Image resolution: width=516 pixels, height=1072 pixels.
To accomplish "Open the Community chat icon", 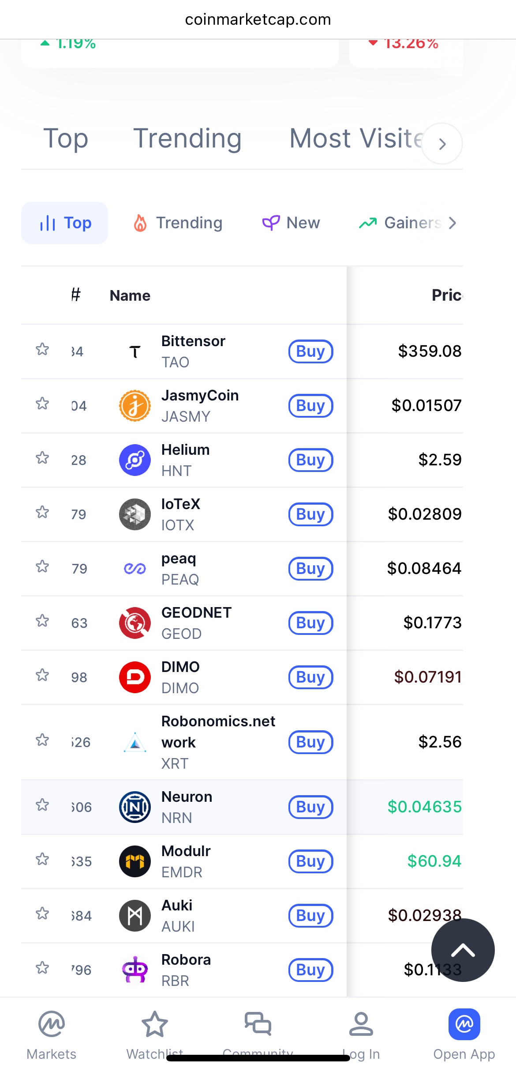I will (258, 1023).
